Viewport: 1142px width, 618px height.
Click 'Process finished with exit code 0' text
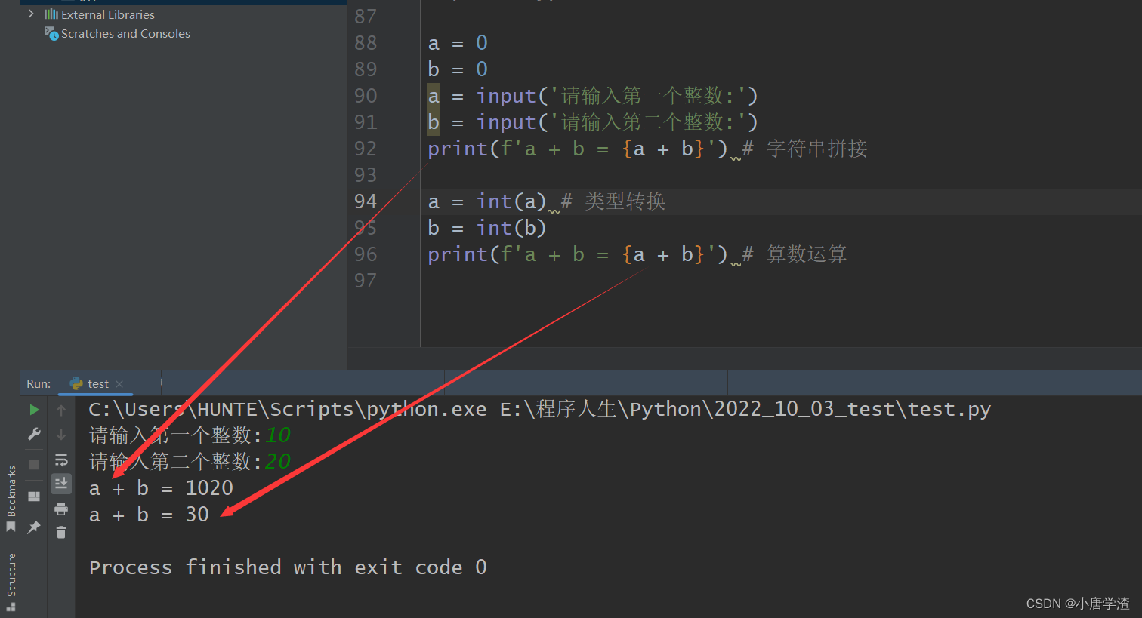point(288,567)
